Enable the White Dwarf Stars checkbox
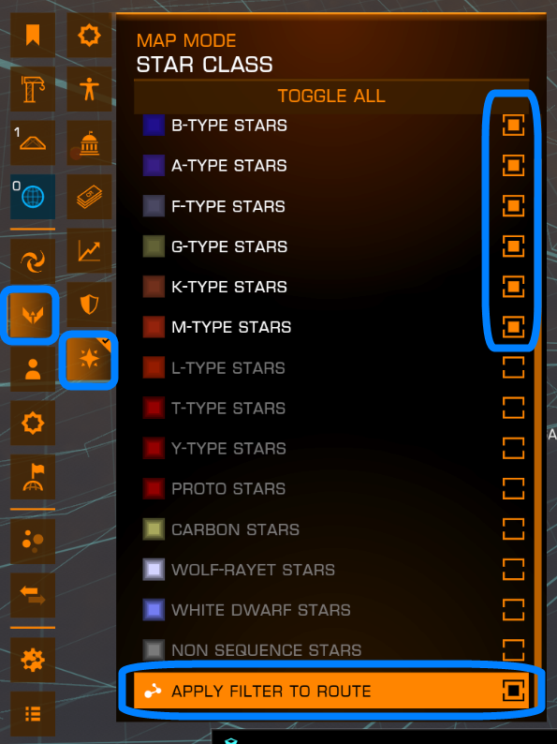557x744 pixels. pos(513,610)
